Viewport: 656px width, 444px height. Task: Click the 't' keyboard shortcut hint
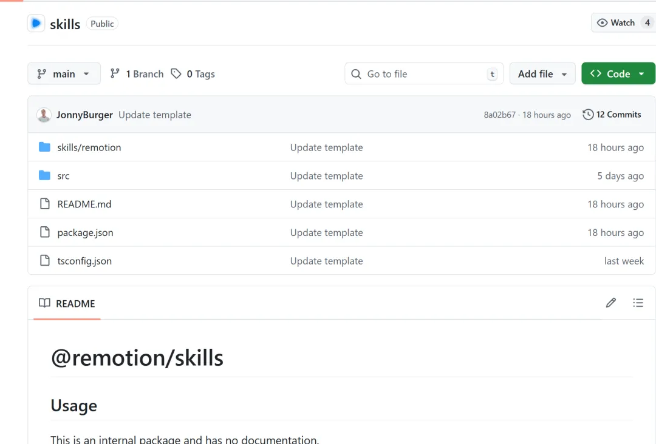pos(493,74)
